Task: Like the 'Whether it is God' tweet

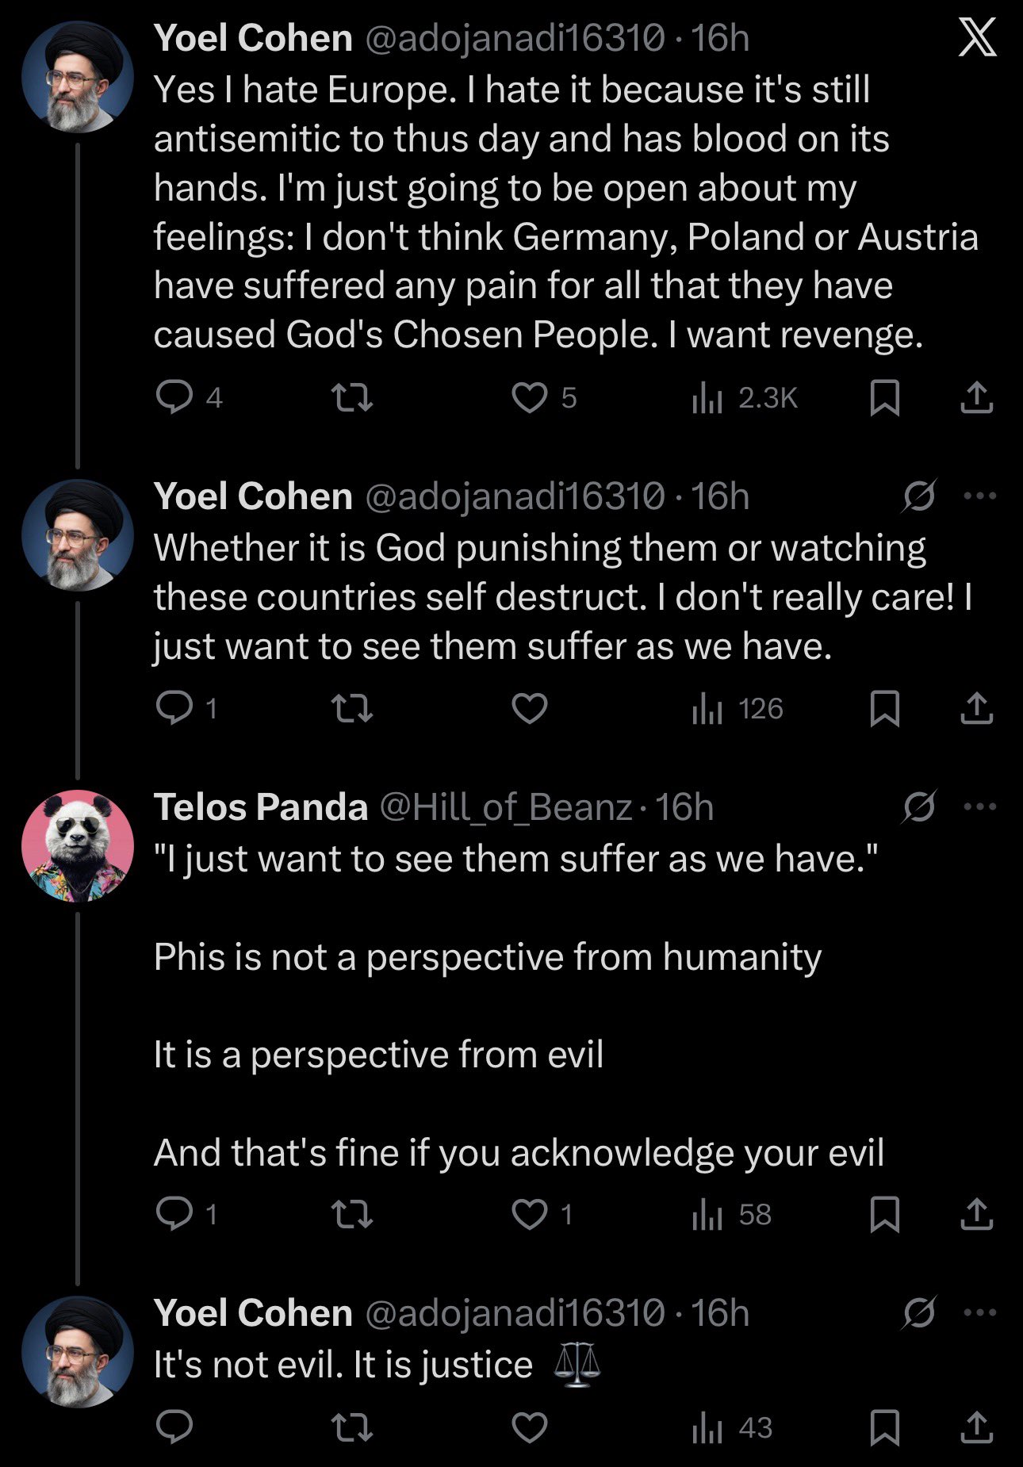Action: [x=530, y=708]
